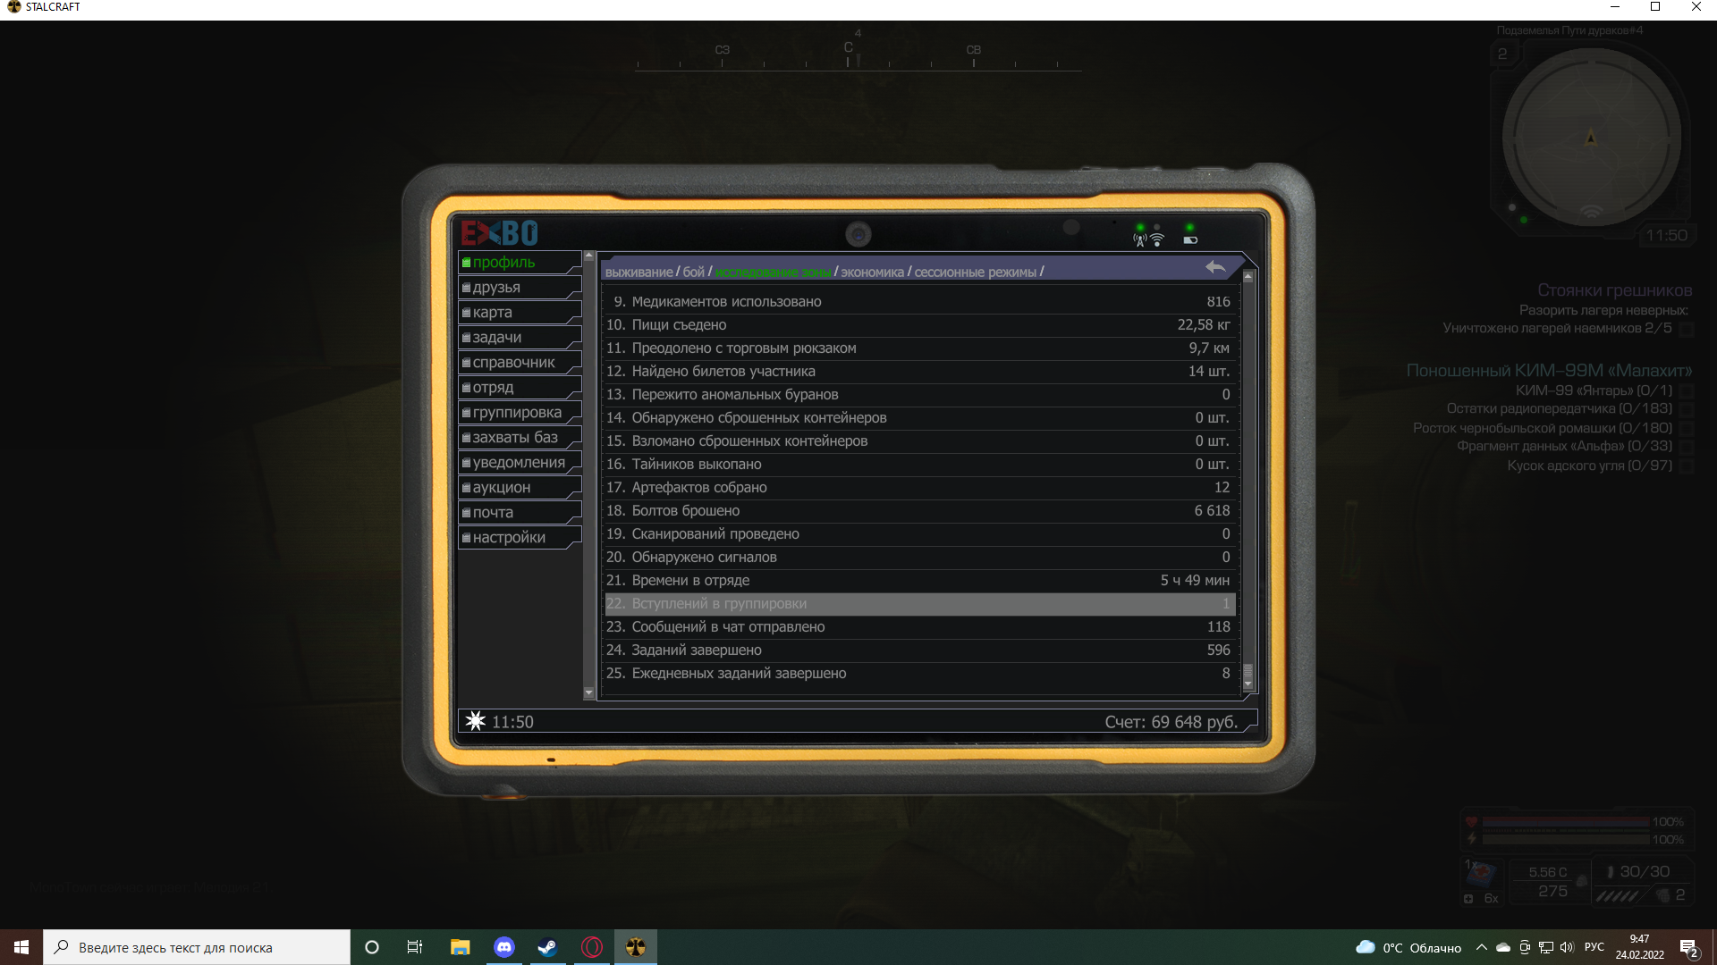Click the sidebar scrollbar up arrow

pos(588,256)
